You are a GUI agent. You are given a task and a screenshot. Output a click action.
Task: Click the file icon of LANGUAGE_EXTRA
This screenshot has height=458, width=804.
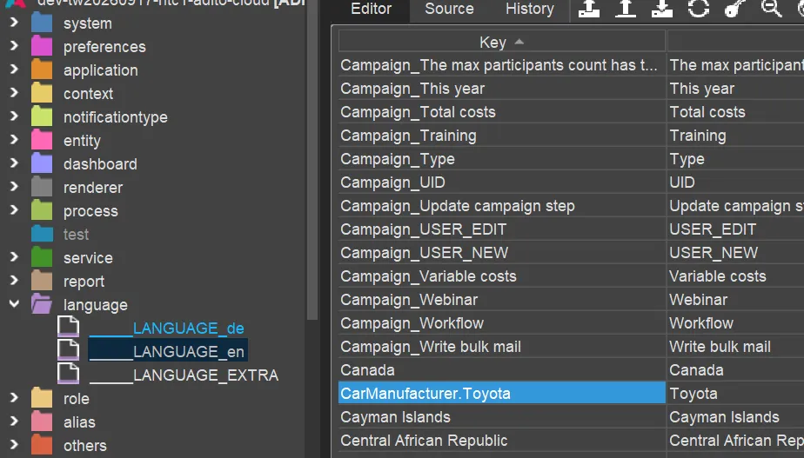pos(68,374)
